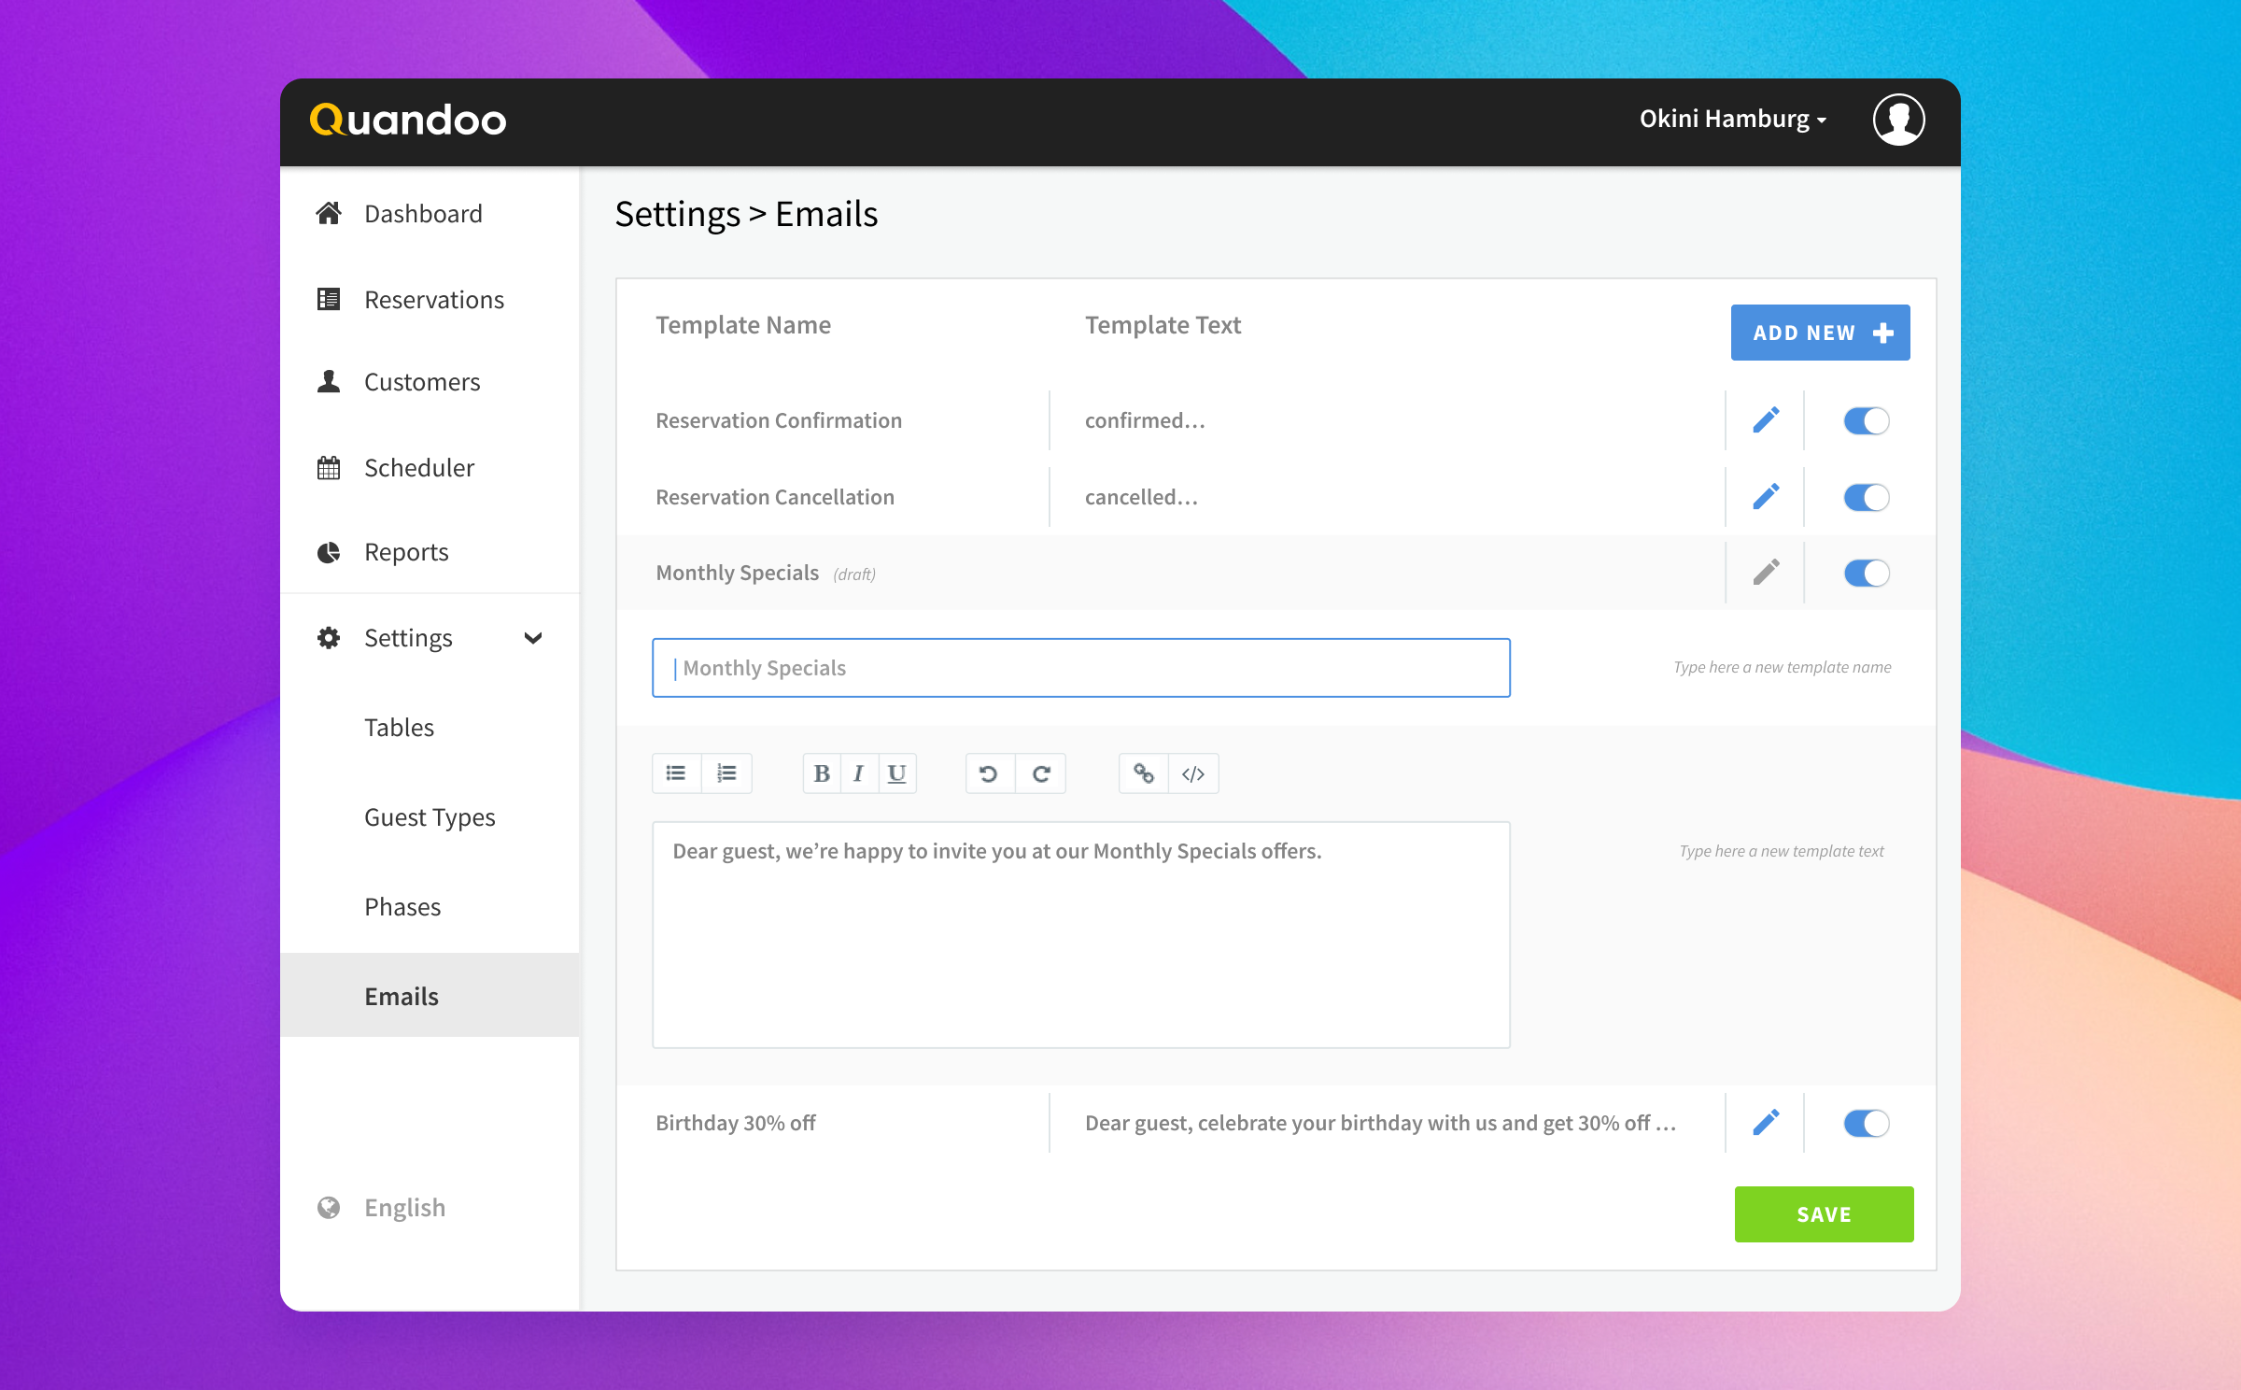The height and width of the screenshot is (1390, 2241).
Task: Click Monthly Specials draft pencil icon
Action: pyautogui.click(x=1765, y=573)
